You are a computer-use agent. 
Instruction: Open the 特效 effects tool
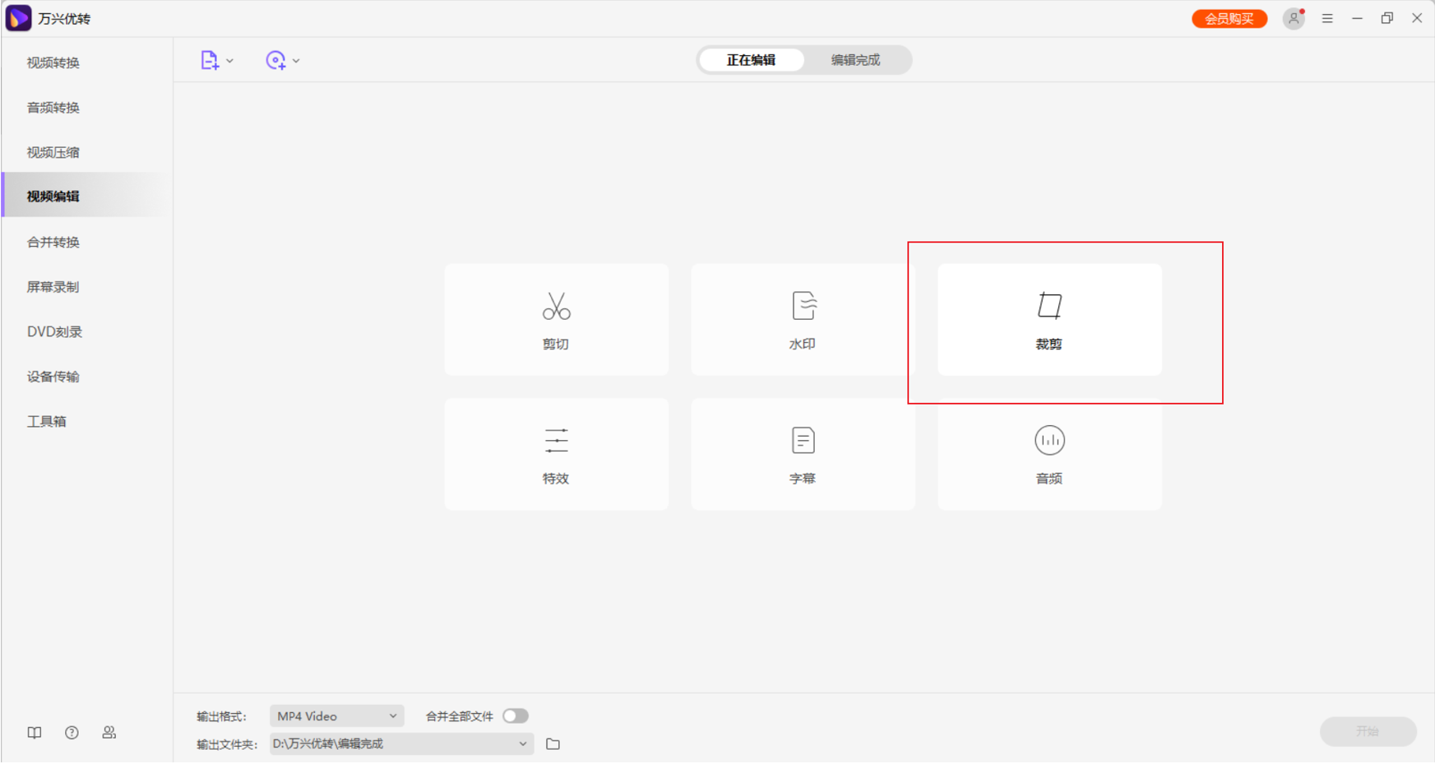coord(556,454)
